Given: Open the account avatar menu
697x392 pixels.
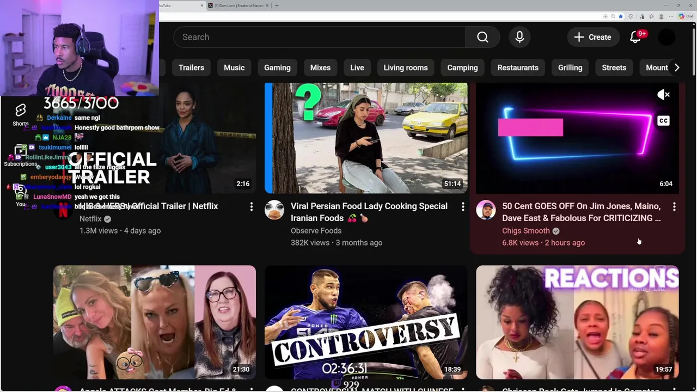Looking at the screenshot, I should pyautogui.click(x=667, y=37).
